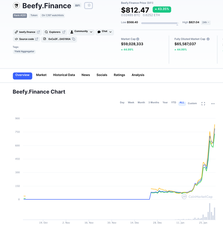The image size is (223, 225).
Task: Copy contract address 0xCa3F...0A5190A
Action: point(73,39)
